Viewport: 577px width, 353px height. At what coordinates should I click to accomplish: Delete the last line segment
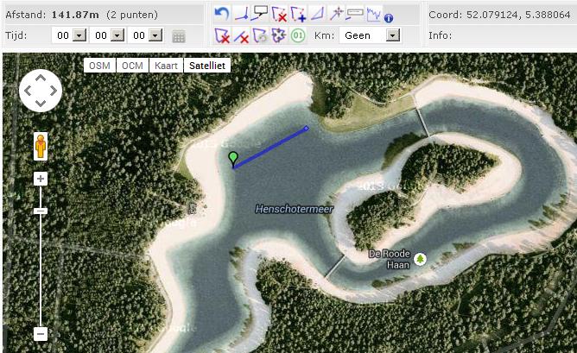point(241,36)
